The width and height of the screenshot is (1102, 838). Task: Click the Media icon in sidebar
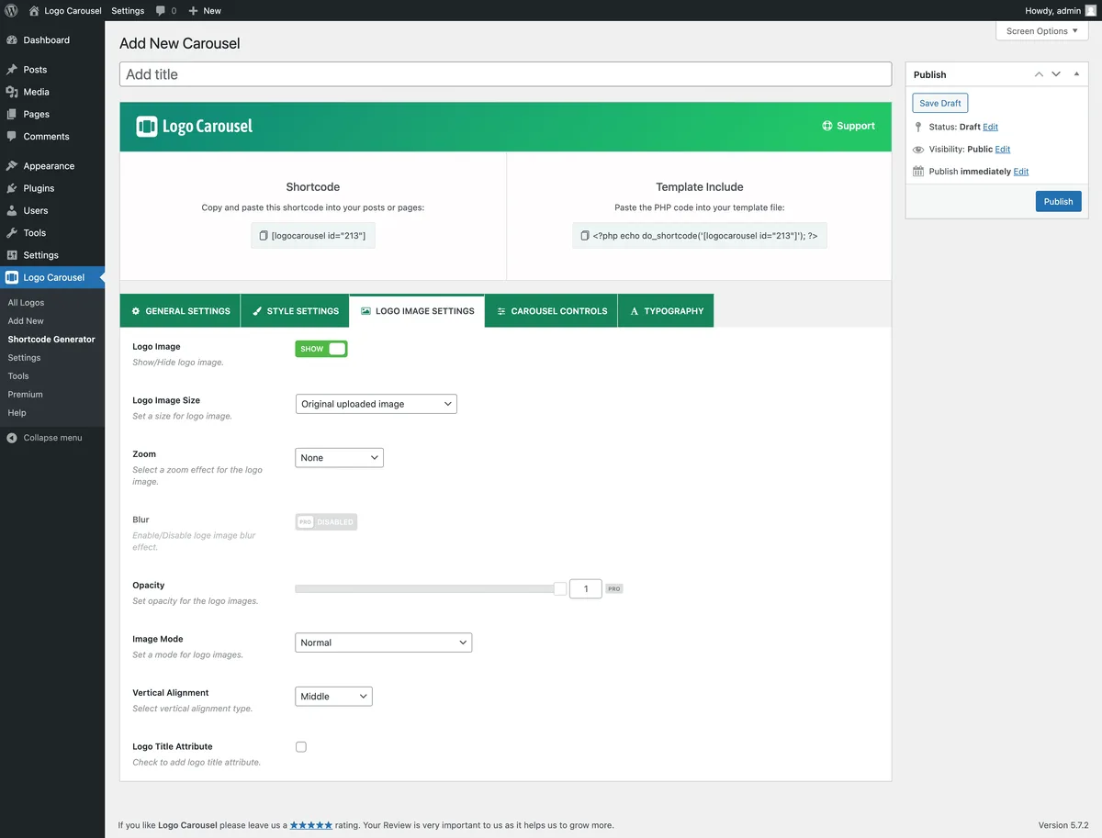coord(12,92)
